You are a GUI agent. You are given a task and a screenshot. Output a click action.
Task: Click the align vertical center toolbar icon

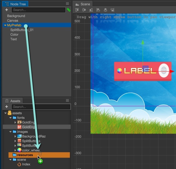tap(84, 10)
